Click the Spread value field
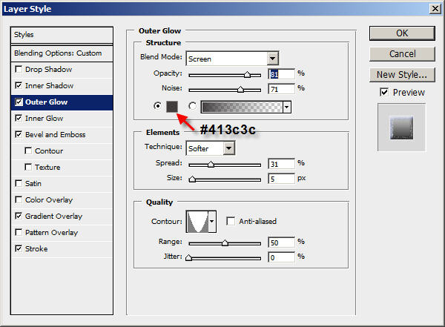 [281, 164]
